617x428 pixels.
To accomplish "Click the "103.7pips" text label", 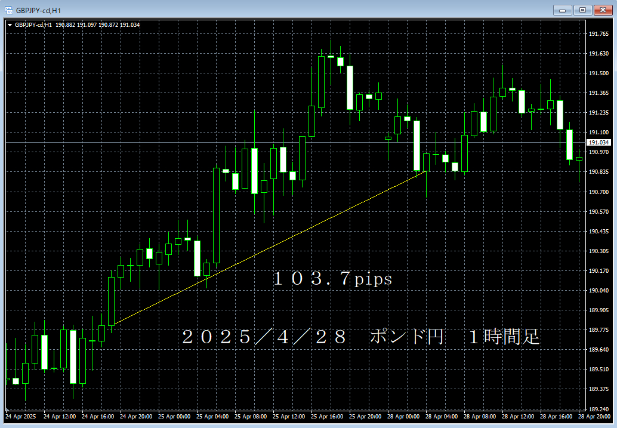I will pos(332,279).
